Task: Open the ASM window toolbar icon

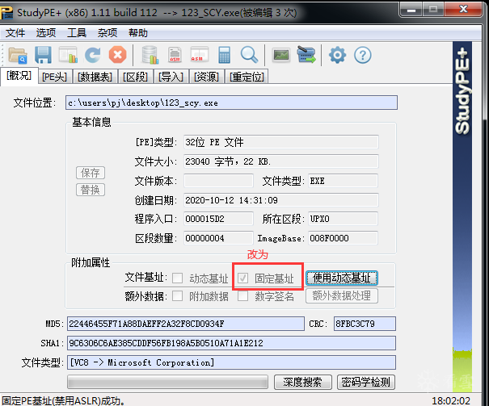Action: [200, 55]
